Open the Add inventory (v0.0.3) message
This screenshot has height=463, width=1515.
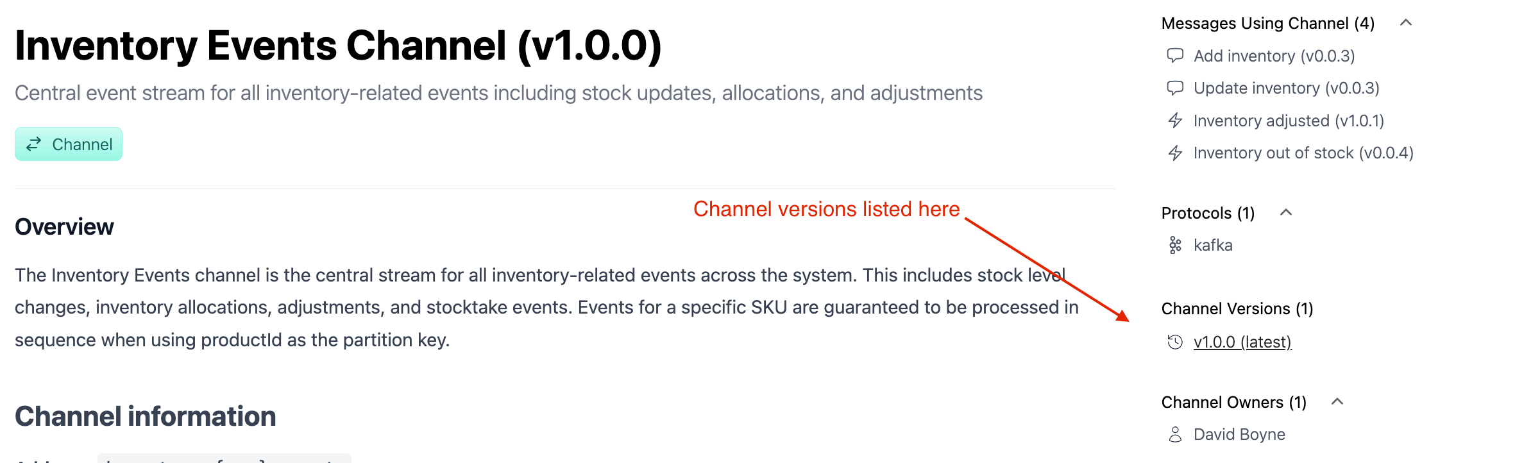pos(1274,56)
